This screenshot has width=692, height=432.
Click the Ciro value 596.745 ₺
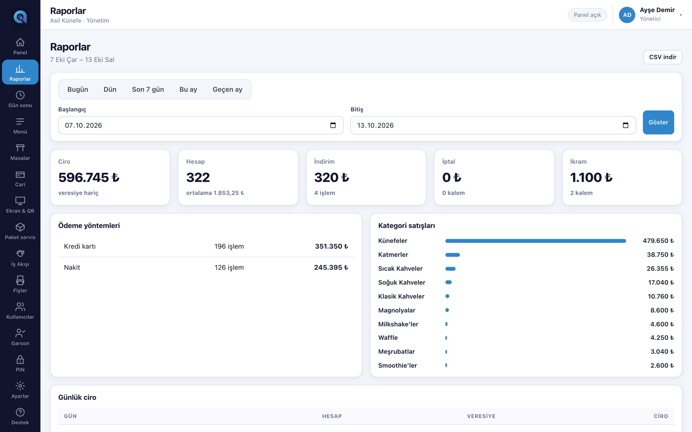[89, 177]
